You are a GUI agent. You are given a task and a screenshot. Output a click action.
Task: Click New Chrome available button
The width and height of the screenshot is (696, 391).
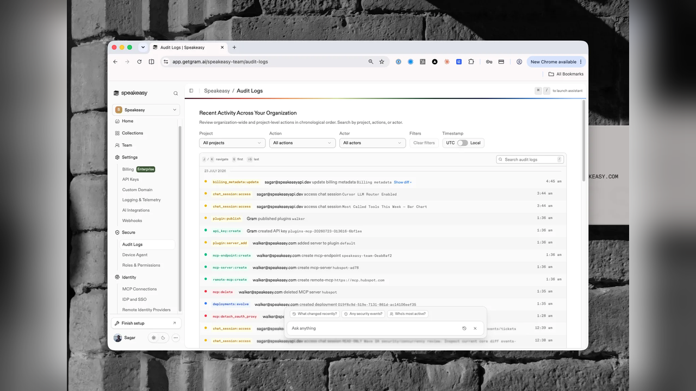[x=556, y=62]
